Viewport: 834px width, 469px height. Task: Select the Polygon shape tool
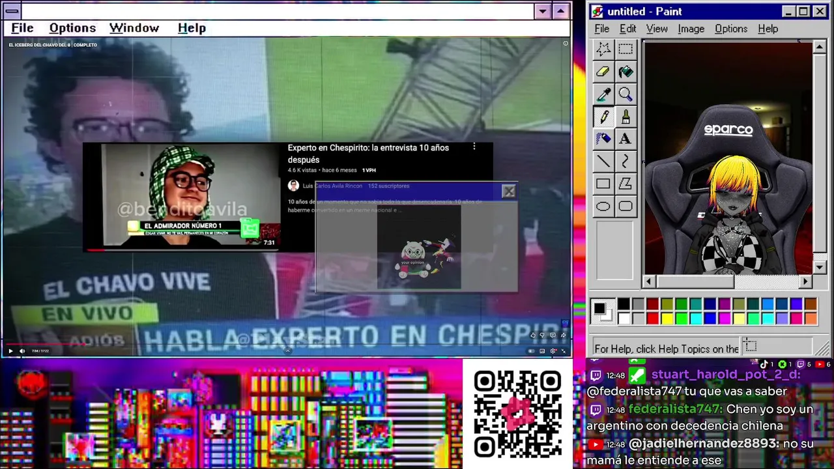[x=625, y=184]
